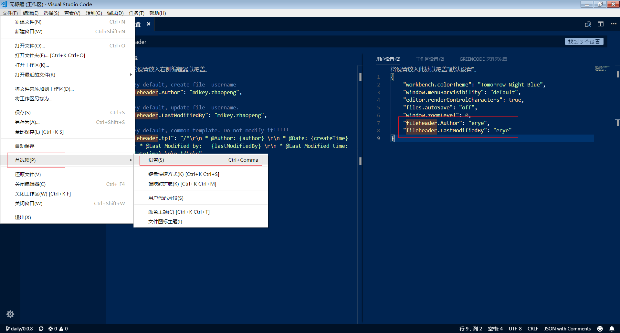This screenshot has width=620, height=333.
Task: Switch to the 工作区设置 (2) tab
Action: click(430, 59)
